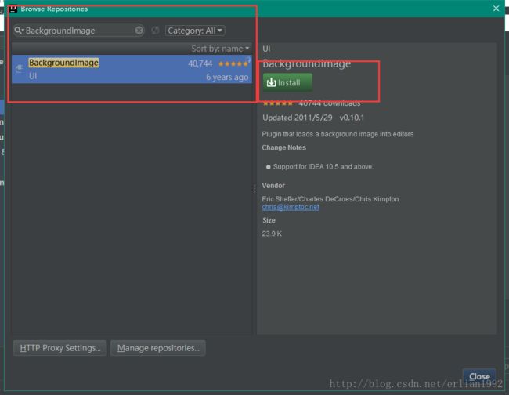This screenshot has width=509, height=395.
Task: Focus the plugin search field
Action: pyautogui.click(x=79, y=31)
